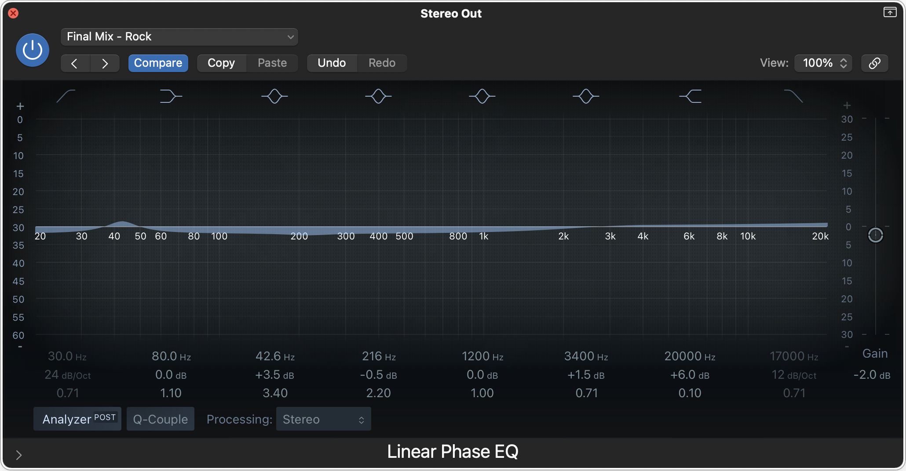Click the 20000 Hz frequency value
The width and height of the screenshot is (906, 471).
point(690,356)
